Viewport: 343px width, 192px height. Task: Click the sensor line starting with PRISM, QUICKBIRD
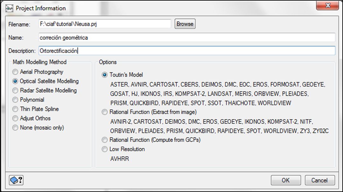200,103
